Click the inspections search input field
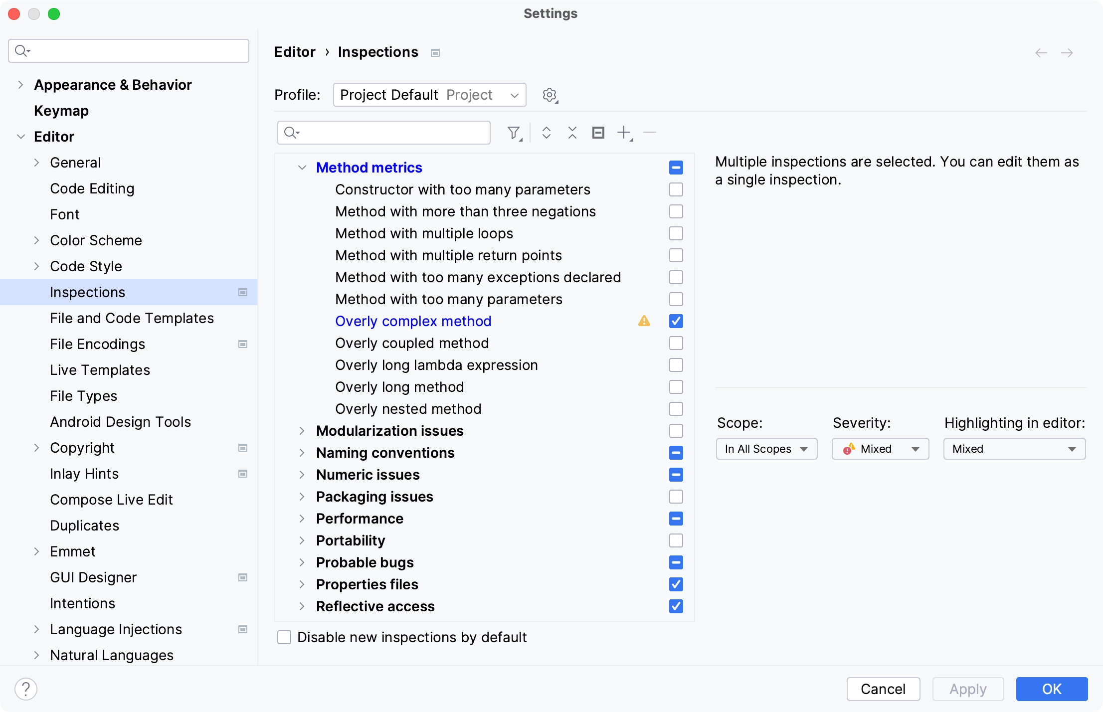Screen dimensions: 1103x712 pyautogui.click(x=384, y=132)
